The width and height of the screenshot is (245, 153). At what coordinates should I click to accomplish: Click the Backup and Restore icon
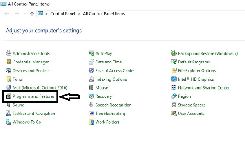coord(174,53)
